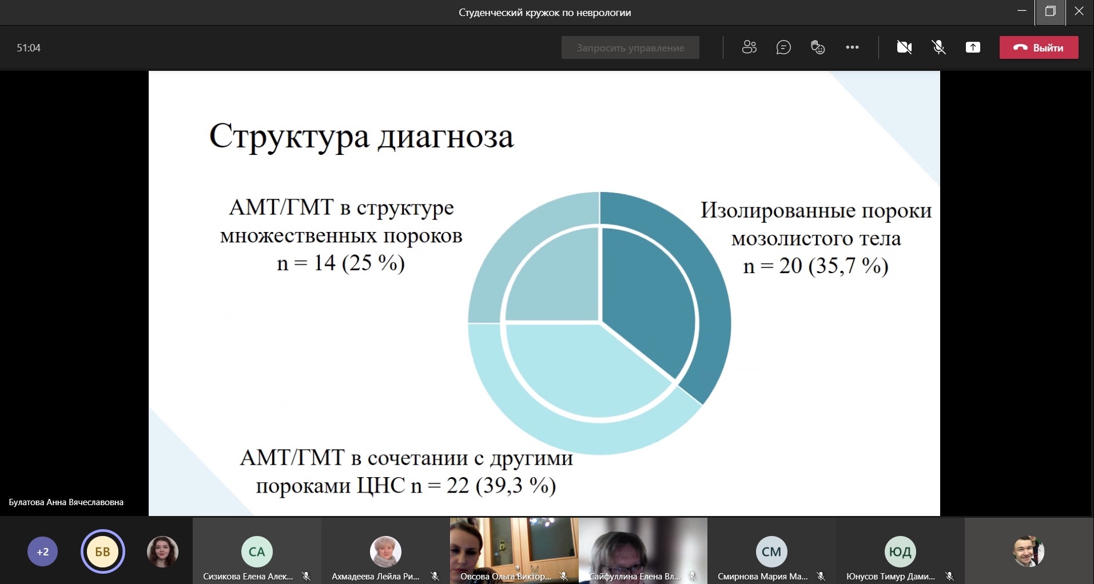Expand the +2 additional participants bubble
Viewport: 1094px width, 584px height.
tap(43, 552)
